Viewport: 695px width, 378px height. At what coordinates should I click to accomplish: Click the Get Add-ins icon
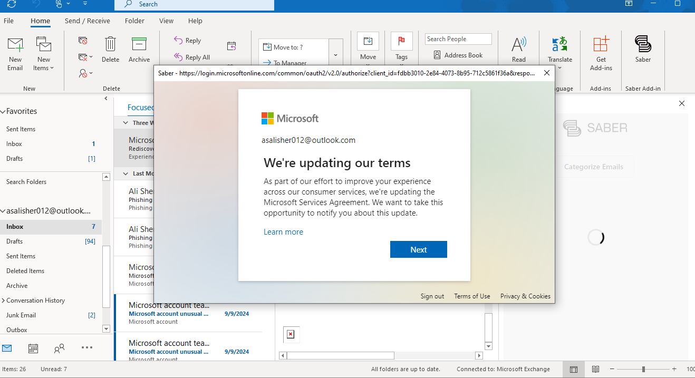pos(601,44)
